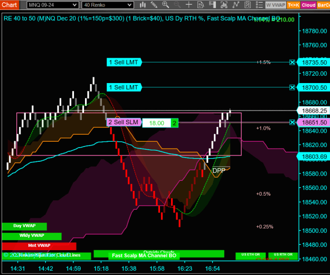This screenshot has height=275, width=330.
Task: Click the 18500.00 price axis label
Action: (x=315, y=231)
